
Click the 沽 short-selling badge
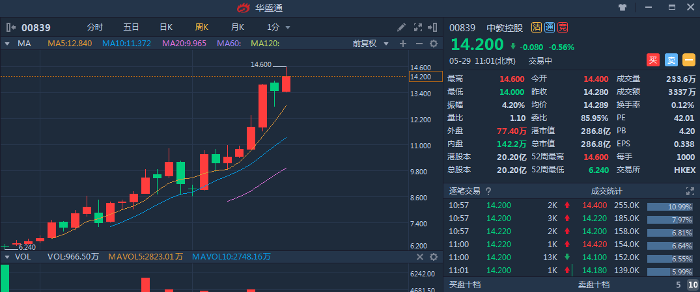coord(536,28)
